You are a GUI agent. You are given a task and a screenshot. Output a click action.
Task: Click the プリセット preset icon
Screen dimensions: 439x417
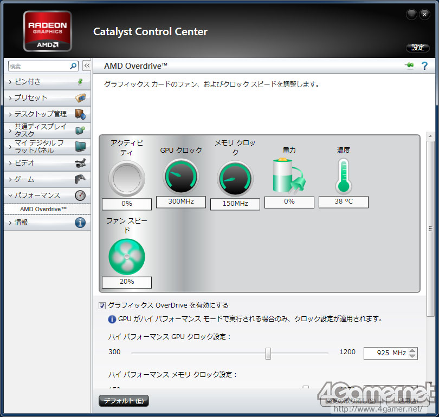[80, 98]
